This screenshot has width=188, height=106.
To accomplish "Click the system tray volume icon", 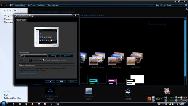I will point(173,104).
